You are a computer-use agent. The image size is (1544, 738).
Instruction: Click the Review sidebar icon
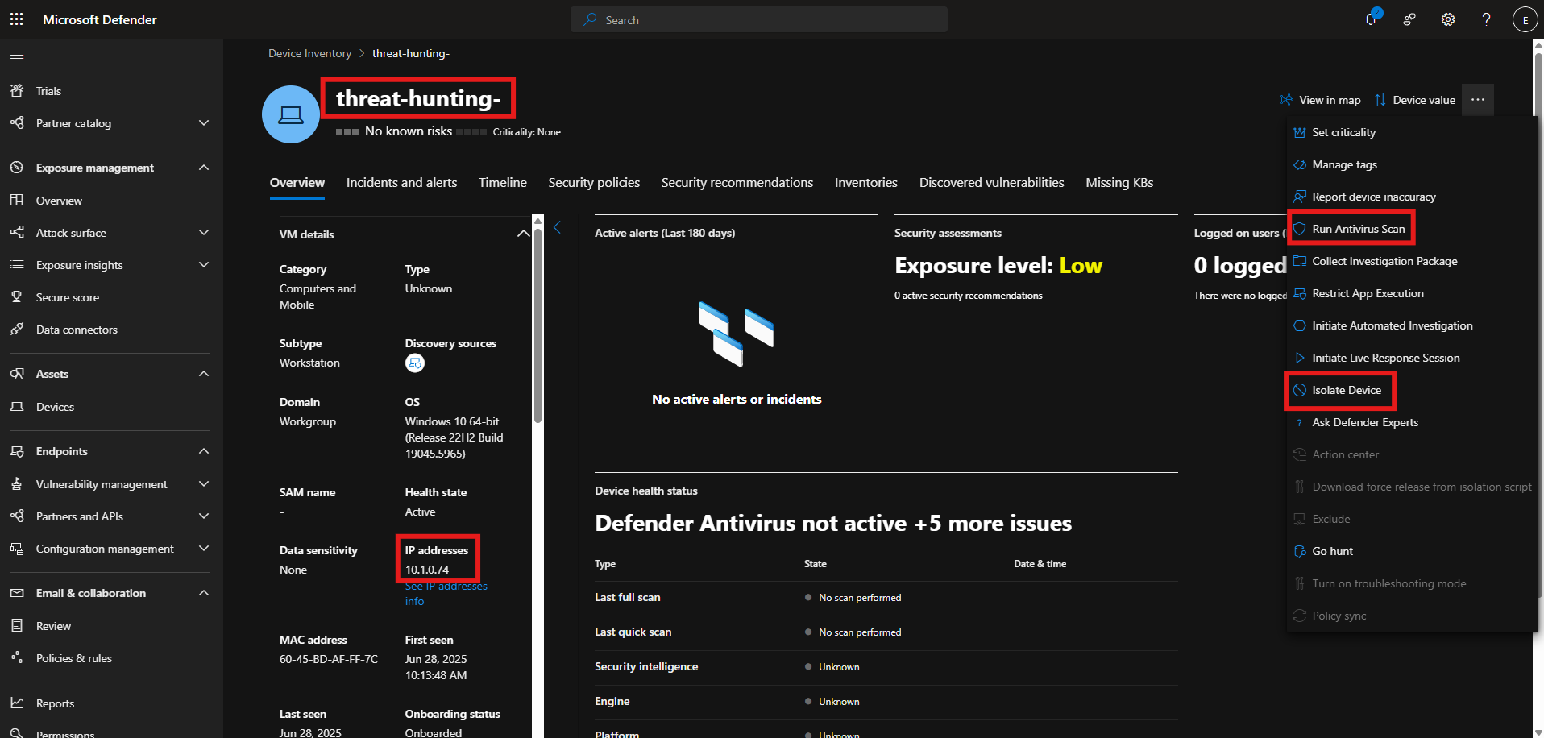17,626
